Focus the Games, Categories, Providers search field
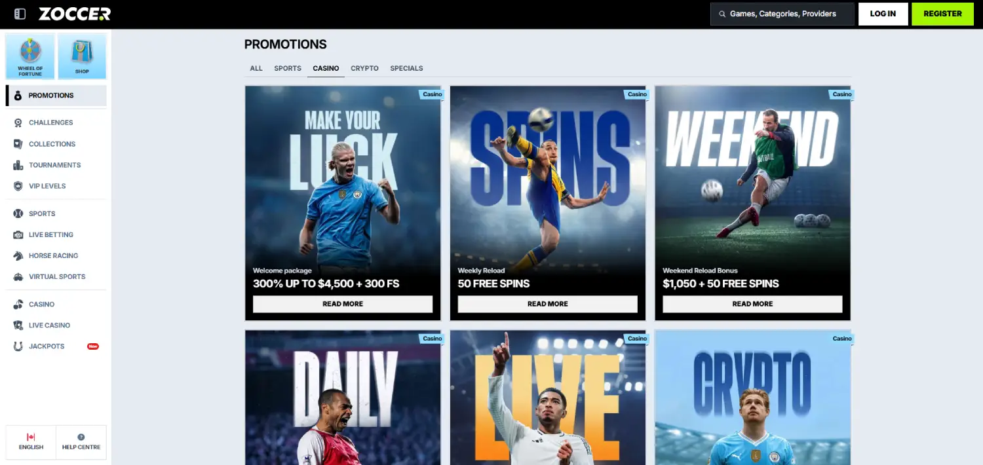 782,14
